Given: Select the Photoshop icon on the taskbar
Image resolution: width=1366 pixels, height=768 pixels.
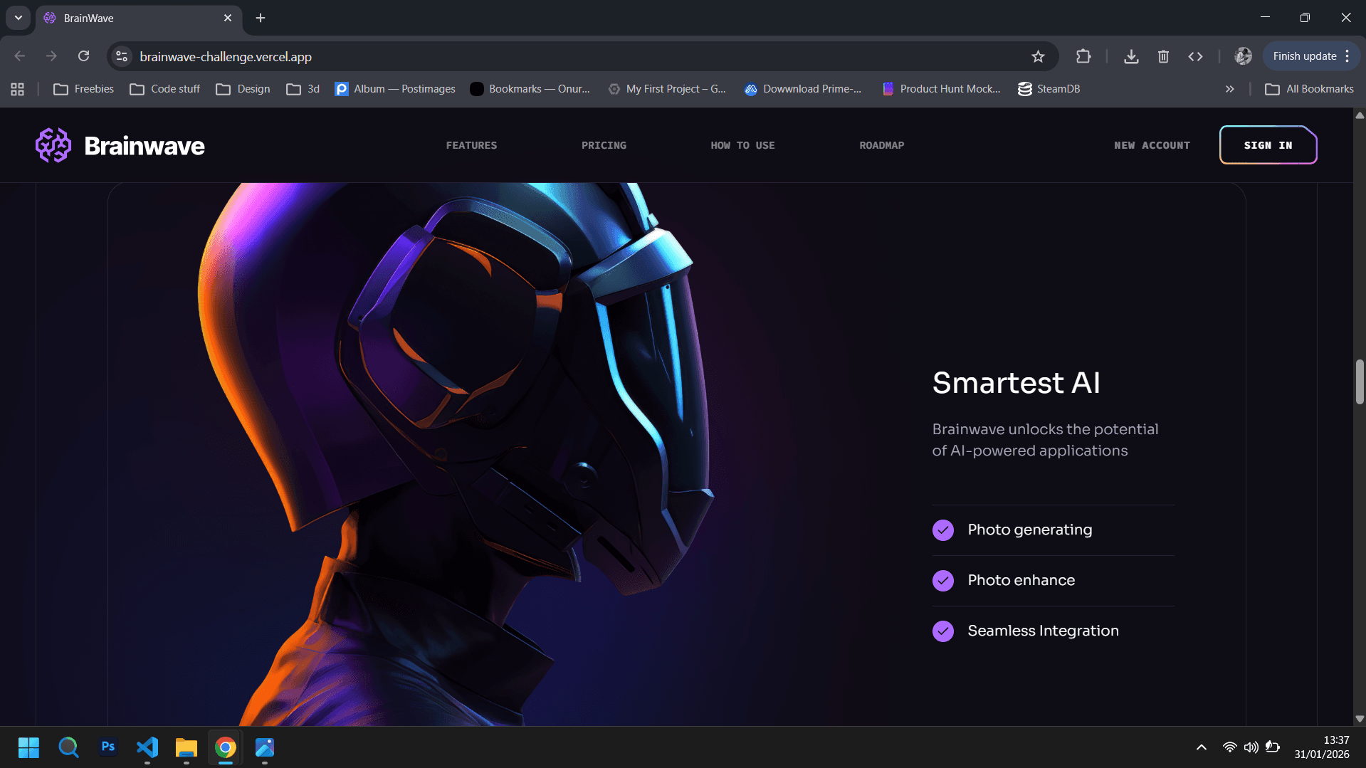Looking at the screenshot, I should 107,747.
